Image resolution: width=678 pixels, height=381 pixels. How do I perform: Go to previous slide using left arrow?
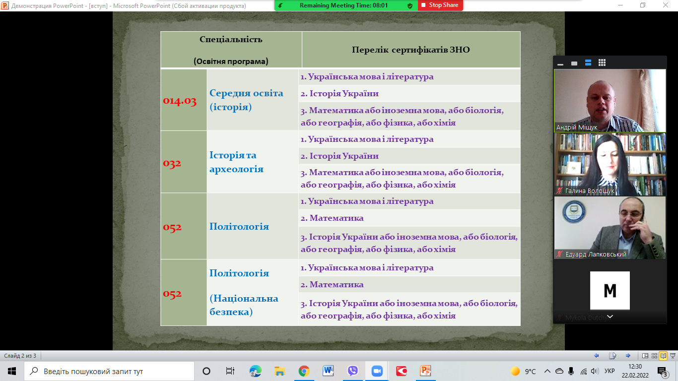597,356
